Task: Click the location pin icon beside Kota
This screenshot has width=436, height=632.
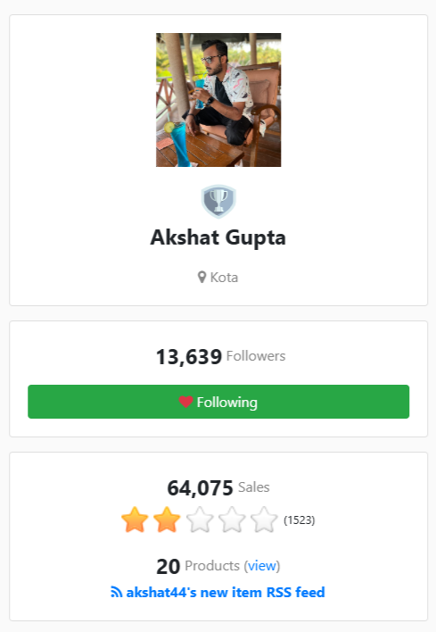Action: 202,278
